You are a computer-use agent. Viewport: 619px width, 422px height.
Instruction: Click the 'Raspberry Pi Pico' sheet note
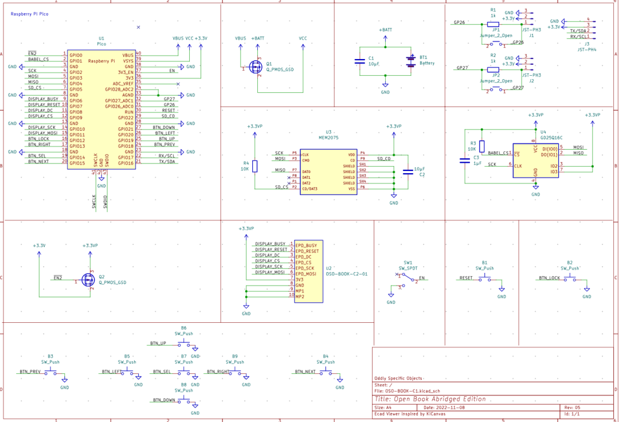click(x=30, y=14)
